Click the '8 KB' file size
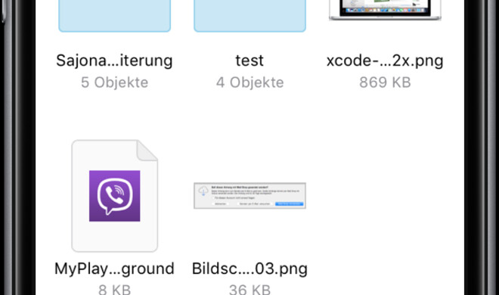The width and height of the screenshot is (499, 295). pos(115,290)
